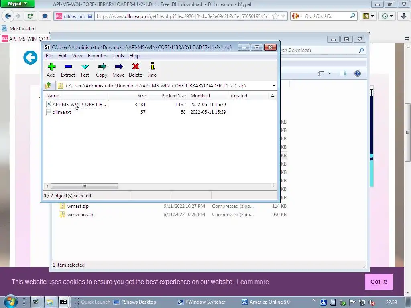Select wmasf.zip in the Explorer window

[78, 206]
